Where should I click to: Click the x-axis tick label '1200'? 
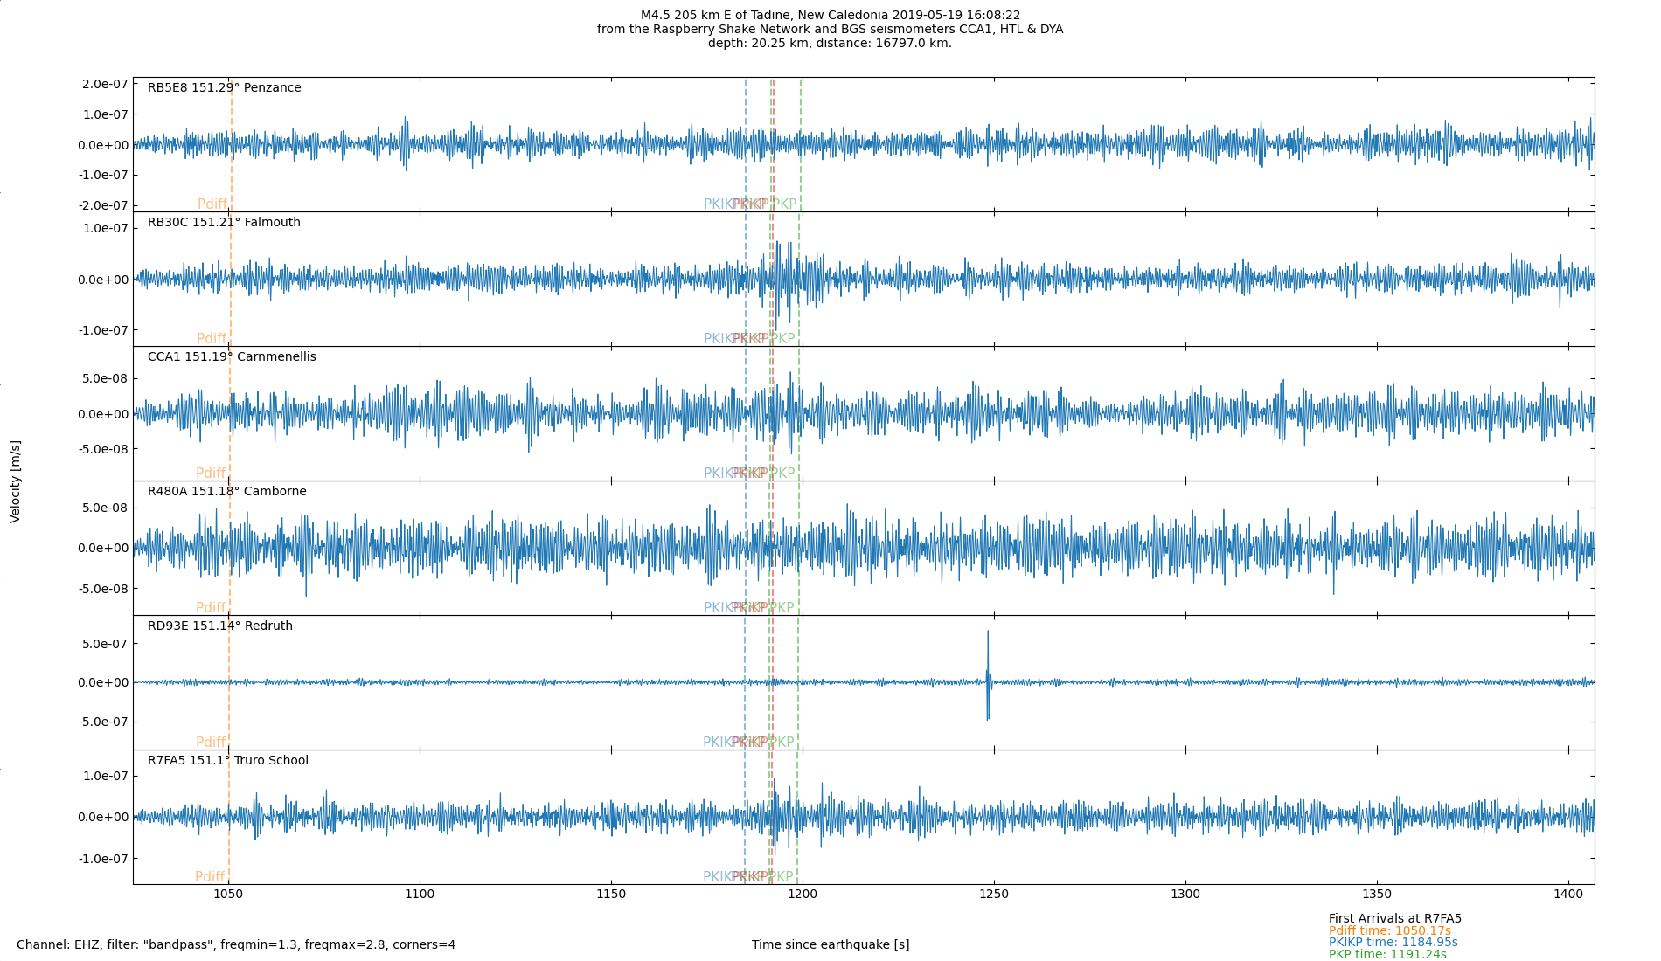tap(803, 894)
